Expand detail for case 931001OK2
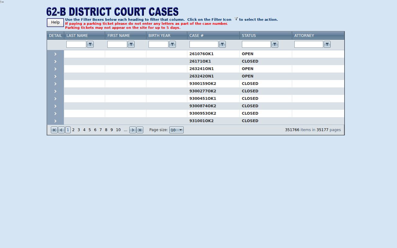 coord(56,121)
